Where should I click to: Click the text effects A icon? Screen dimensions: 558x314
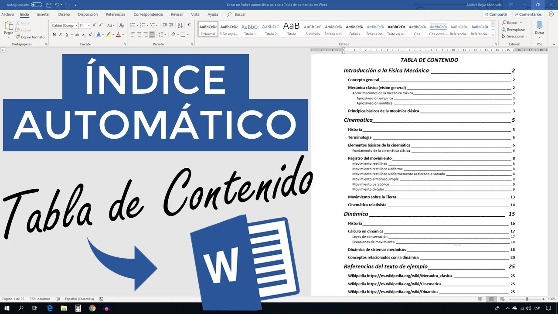(99, 34)
